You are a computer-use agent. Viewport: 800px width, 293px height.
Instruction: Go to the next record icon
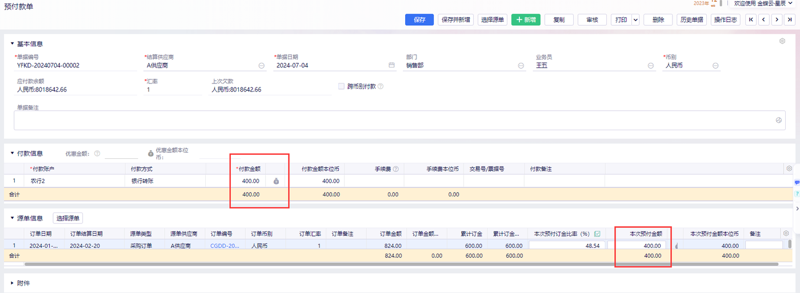[777, 19]
